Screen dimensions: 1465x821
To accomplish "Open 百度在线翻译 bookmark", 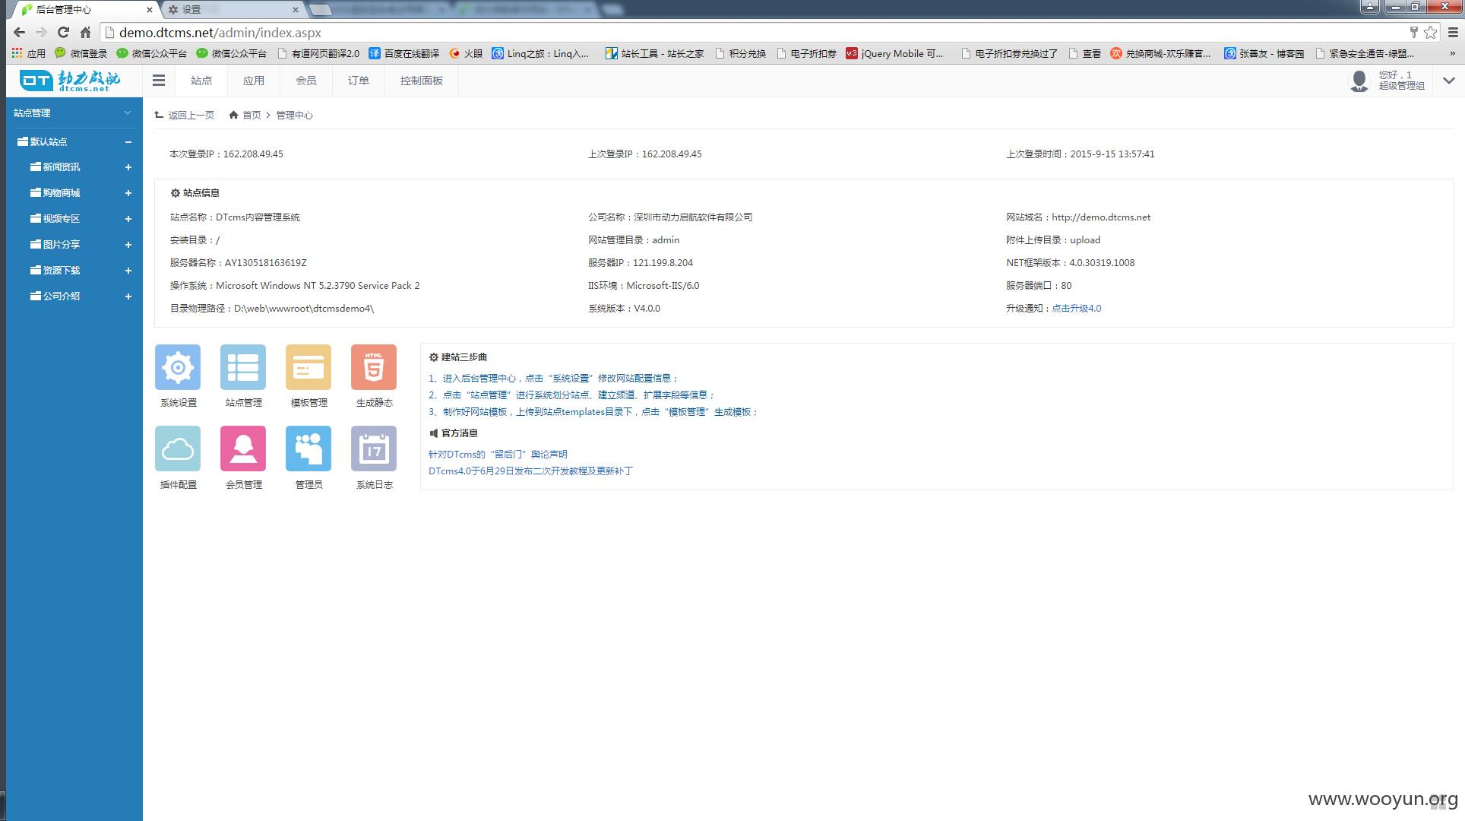I will pyautogui.click(x=404, y=53).
